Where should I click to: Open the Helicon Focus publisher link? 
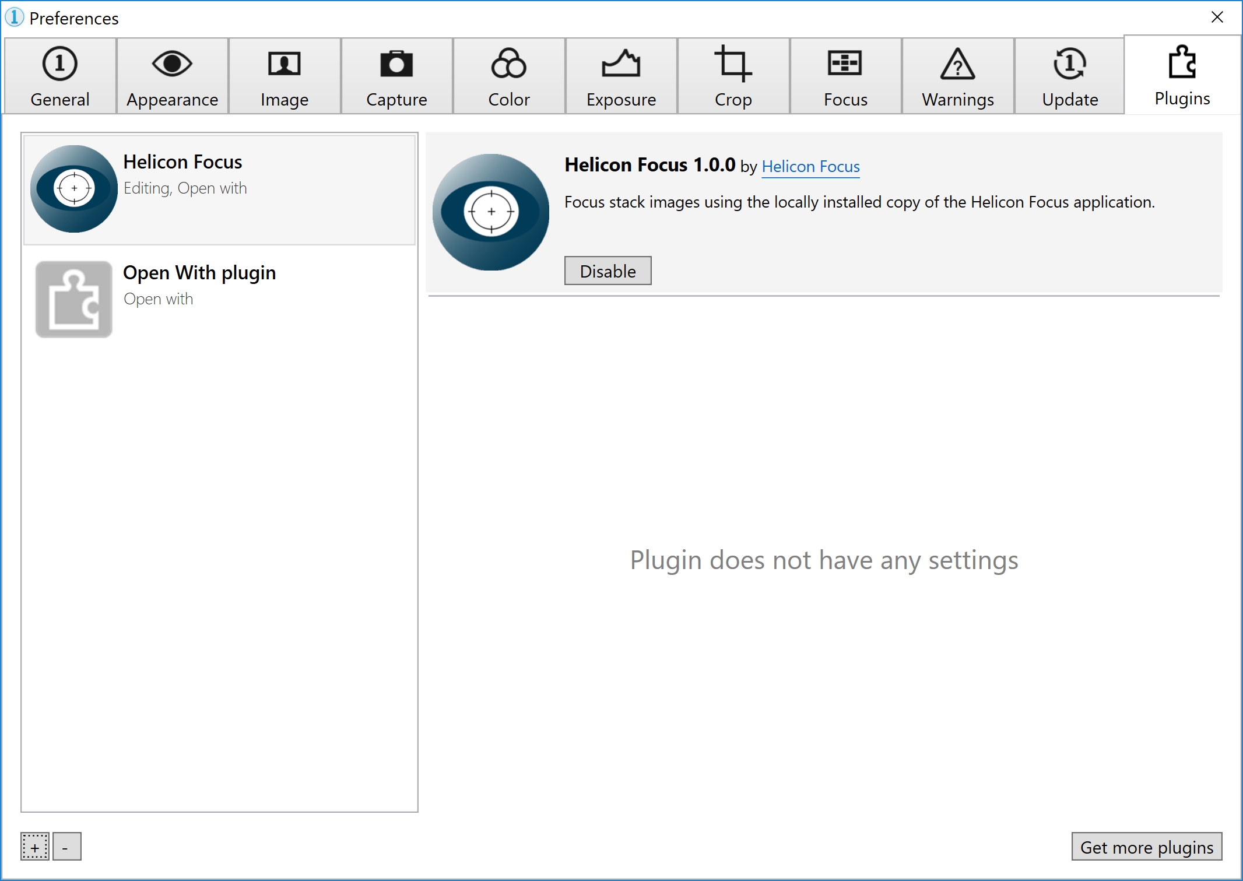810,167
